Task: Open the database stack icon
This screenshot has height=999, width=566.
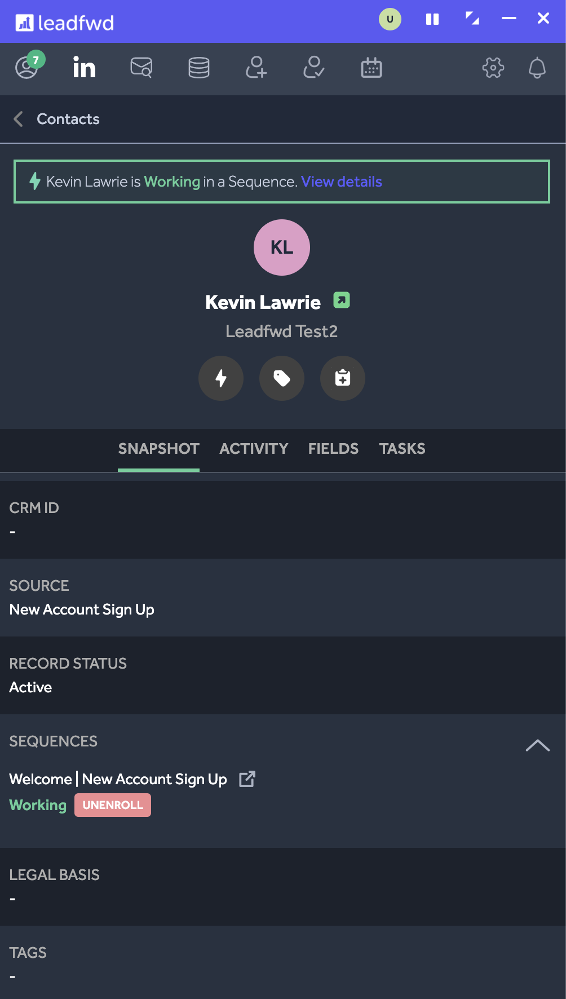Action: click(x=199, y=68)
